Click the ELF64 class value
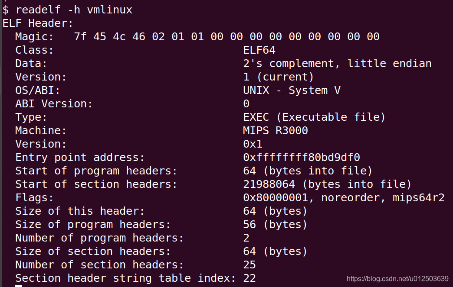Screen dimensions: 453x287 259,50
